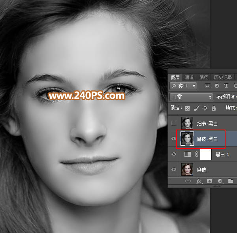237x233 pixels.
Task: Lock position move icon
Action: click(x=205, y=108)
